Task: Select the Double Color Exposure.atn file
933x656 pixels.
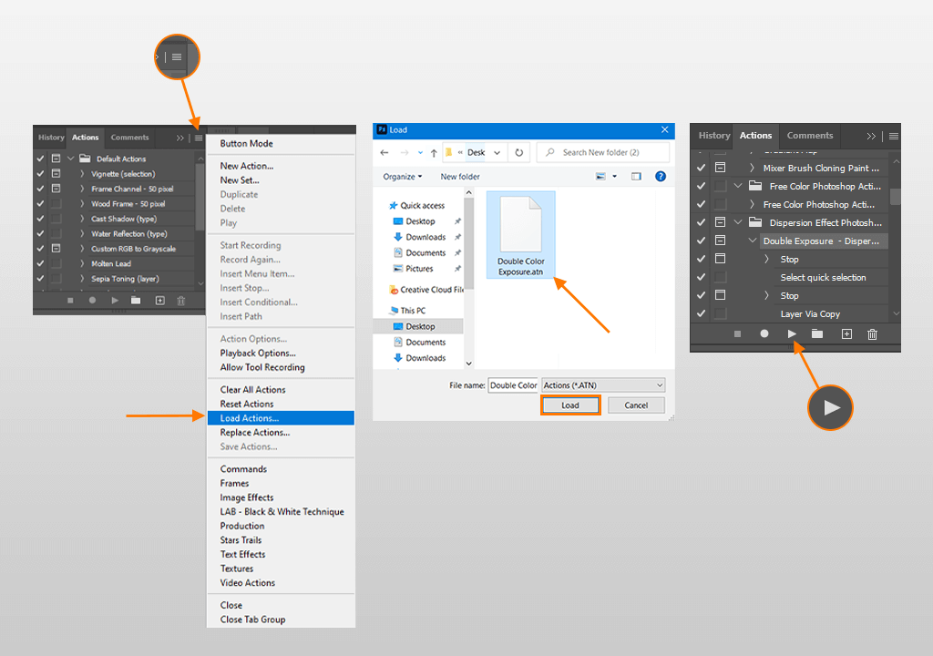Action: pyautogui.click(x=520, y=234)
